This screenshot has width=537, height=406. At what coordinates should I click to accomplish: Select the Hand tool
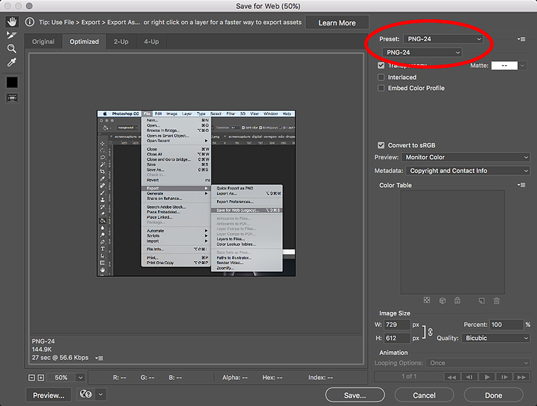[12, 22]
